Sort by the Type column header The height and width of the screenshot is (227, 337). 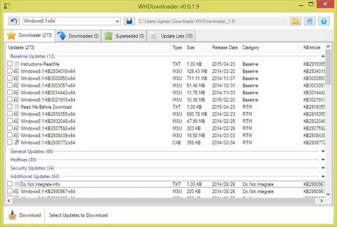(177, 48)
